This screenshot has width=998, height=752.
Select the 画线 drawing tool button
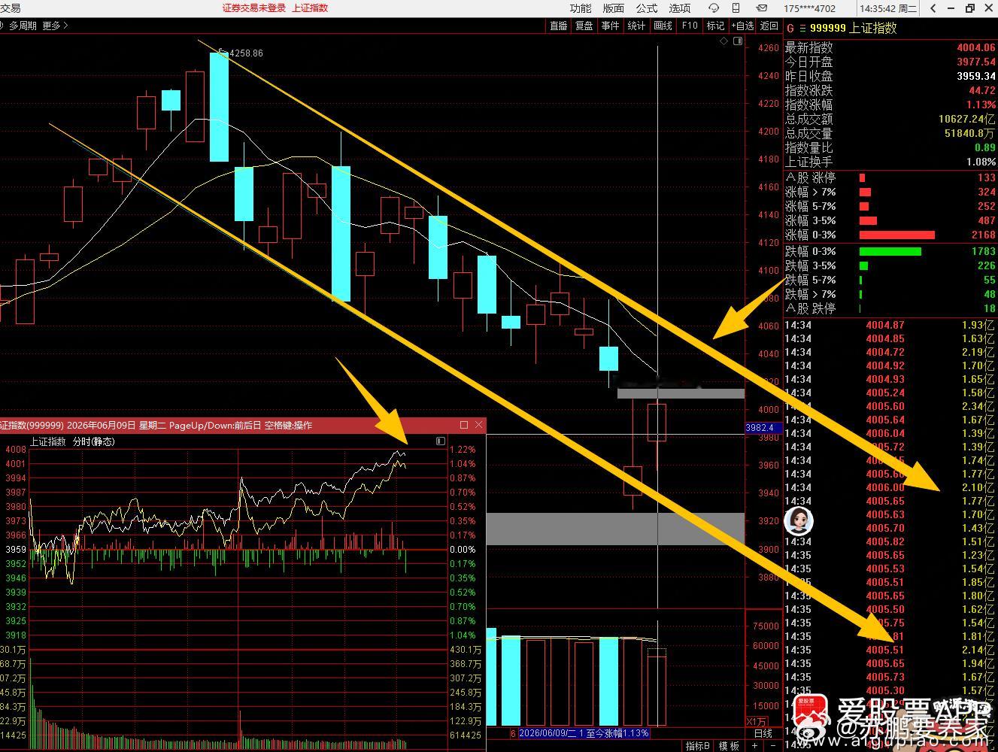click(663, 26)
